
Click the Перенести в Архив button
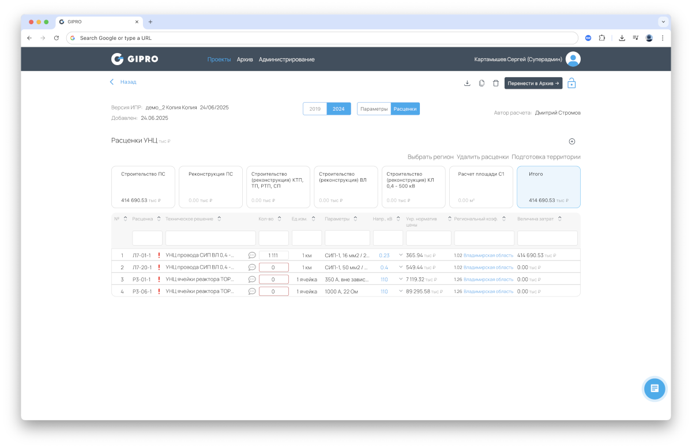[x=533, y=83]
